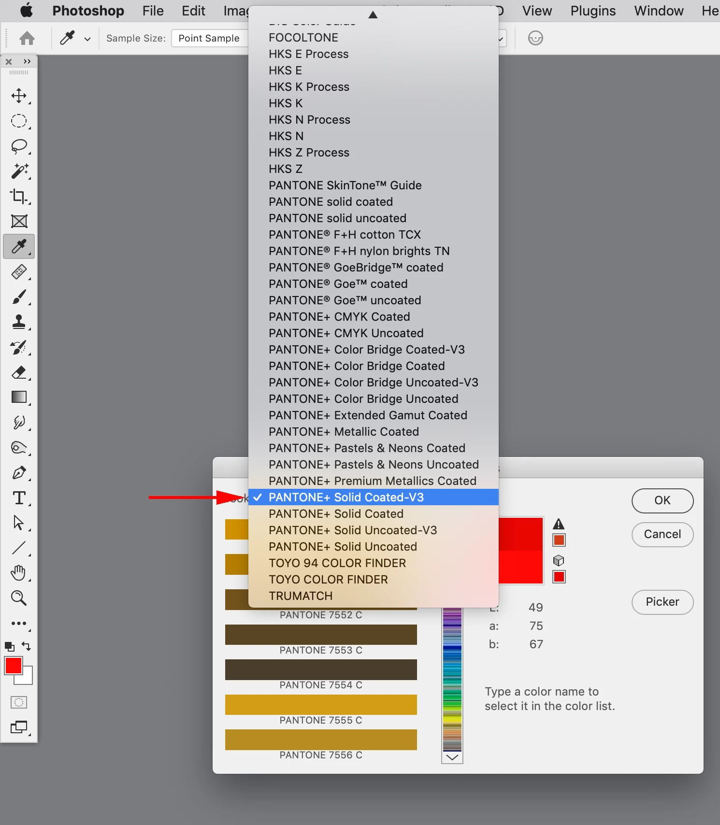The height and width of the screenshot is (825, 720).
Task: Click OK in Color Libraries dialog
Action: coord(662,500)
